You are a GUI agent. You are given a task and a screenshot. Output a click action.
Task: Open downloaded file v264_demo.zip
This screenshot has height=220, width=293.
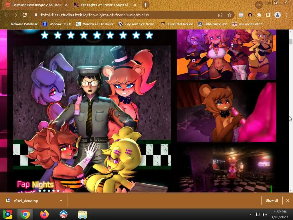pyautogui.click(x=26, y=201)
